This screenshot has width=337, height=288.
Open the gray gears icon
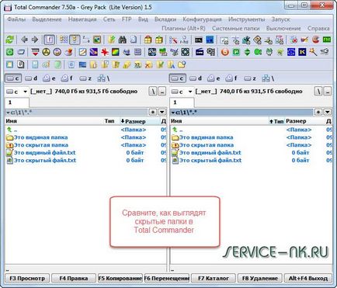point(210,52)
